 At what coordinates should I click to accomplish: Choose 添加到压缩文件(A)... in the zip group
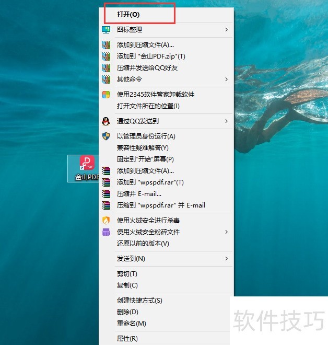pyautogui.click(x=145, y=45)
